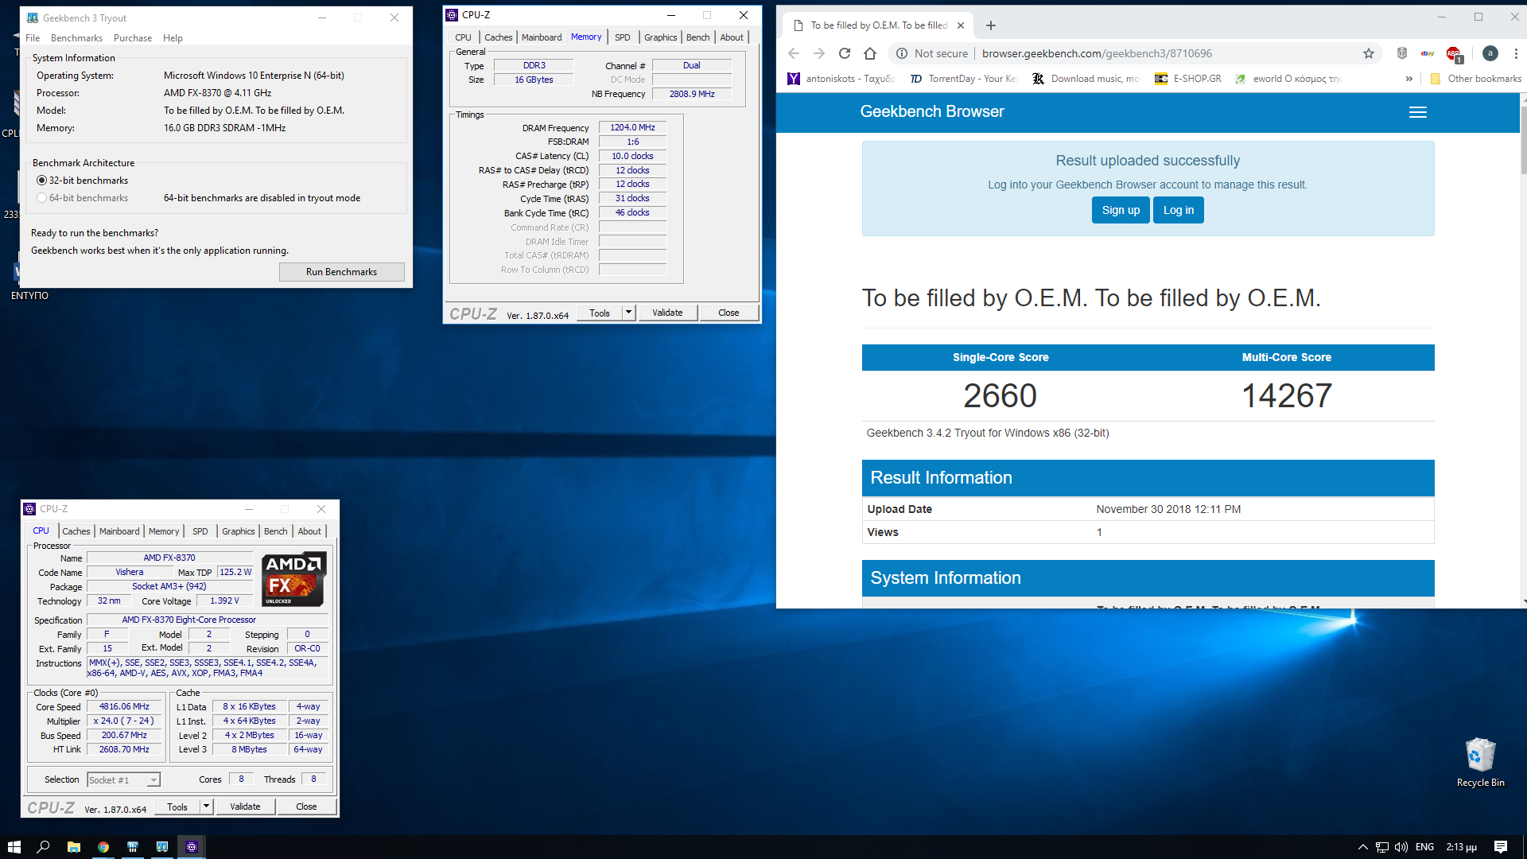Expand the Tools dropdown arrow in Memory CPU-Z window
The image size is (1527, 859).
tap(628, 313)
